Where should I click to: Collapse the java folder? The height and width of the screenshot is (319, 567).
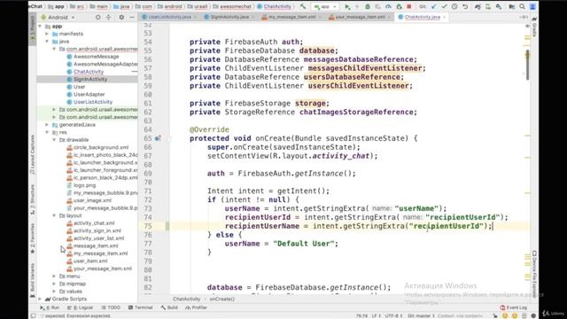click(x=47, y=42)
